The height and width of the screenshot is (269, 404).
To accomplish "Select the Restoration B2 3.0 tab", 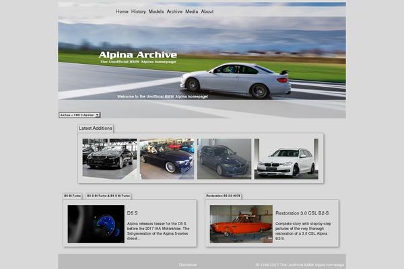I will coord(223,196).
